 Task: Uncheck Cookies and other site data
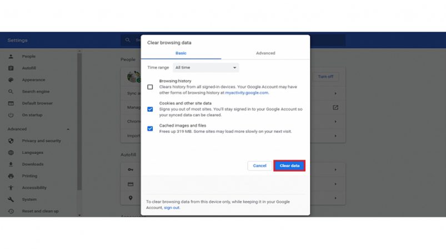click(150, 110)
